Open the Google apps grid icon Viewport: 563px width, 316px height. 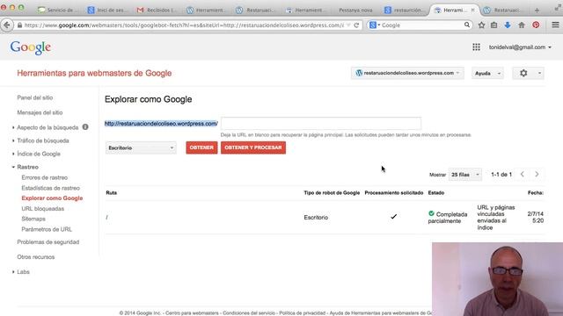pyautogui.click(x=476, y=47)
